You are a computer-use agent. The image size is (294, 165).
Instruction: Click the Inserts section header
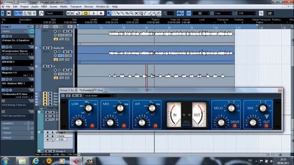point(17,31)
